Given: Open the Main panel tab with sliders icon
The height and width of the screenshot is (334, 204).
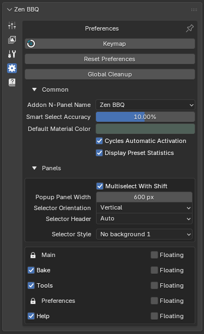Looking at the screenshot, I should (12, 26).
